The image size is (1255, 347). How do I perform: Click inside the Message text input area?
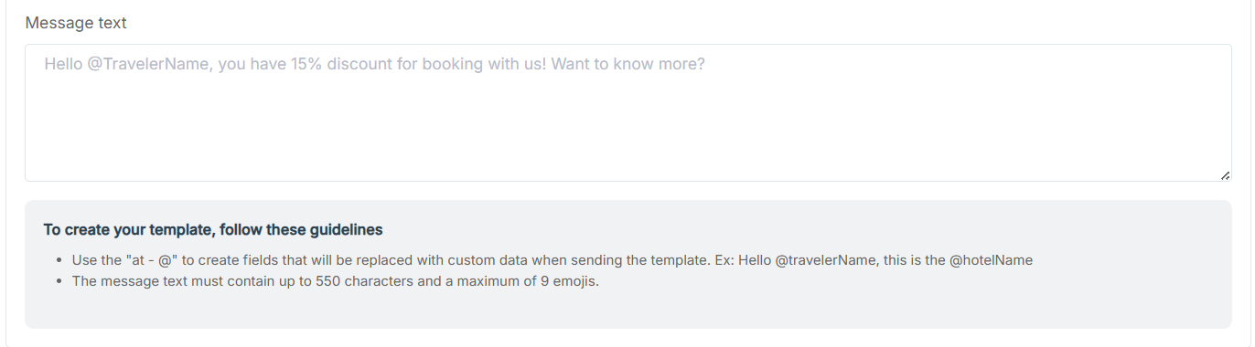click(x=627, y=112)
